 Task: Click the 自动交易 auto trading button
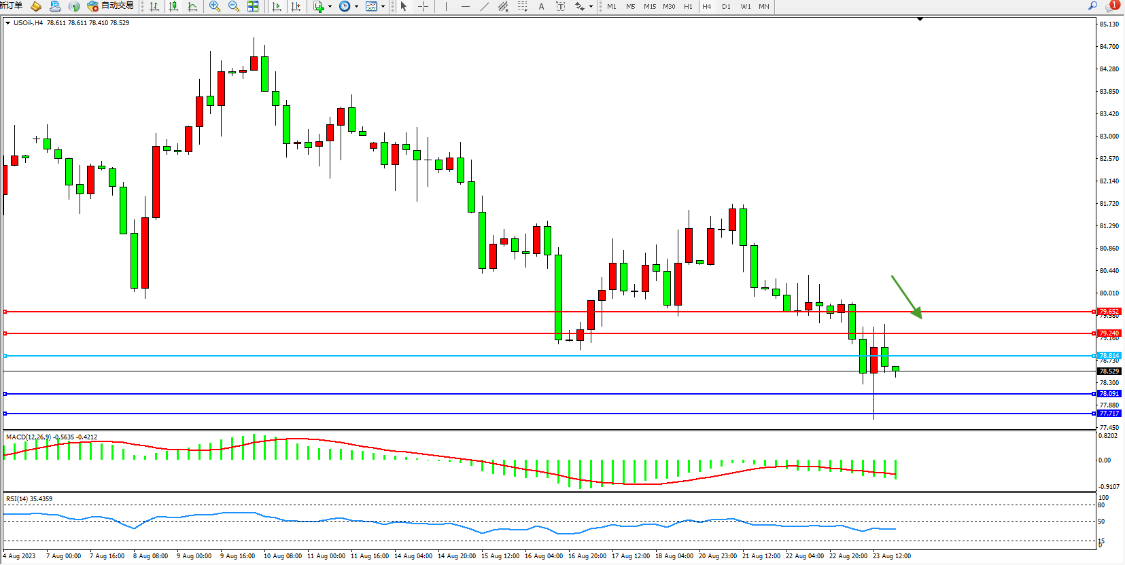click(x=110, y=6)
